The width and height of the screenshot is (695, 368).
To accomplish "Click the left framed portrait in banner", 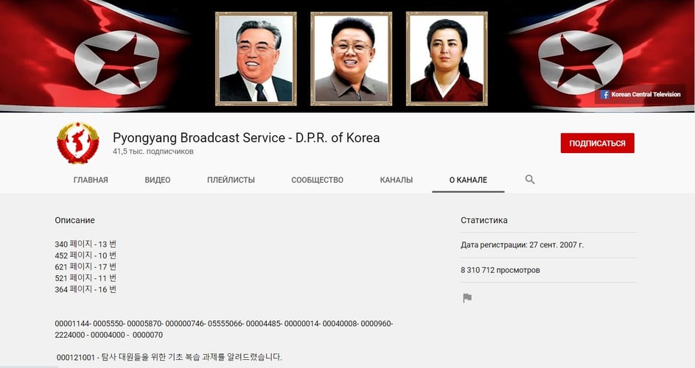I will 256,58.
